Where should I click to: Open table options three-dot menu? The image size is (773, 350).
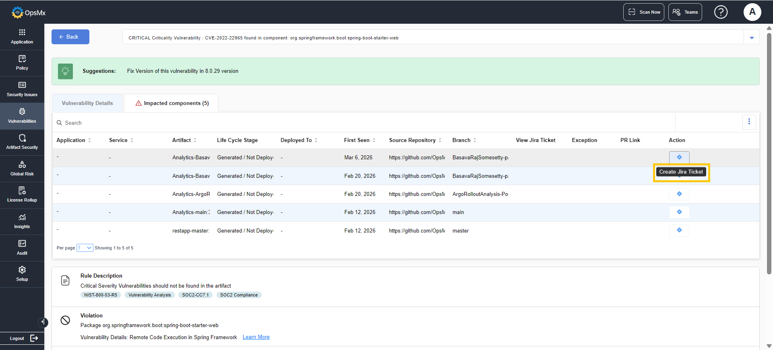[749, 121]
